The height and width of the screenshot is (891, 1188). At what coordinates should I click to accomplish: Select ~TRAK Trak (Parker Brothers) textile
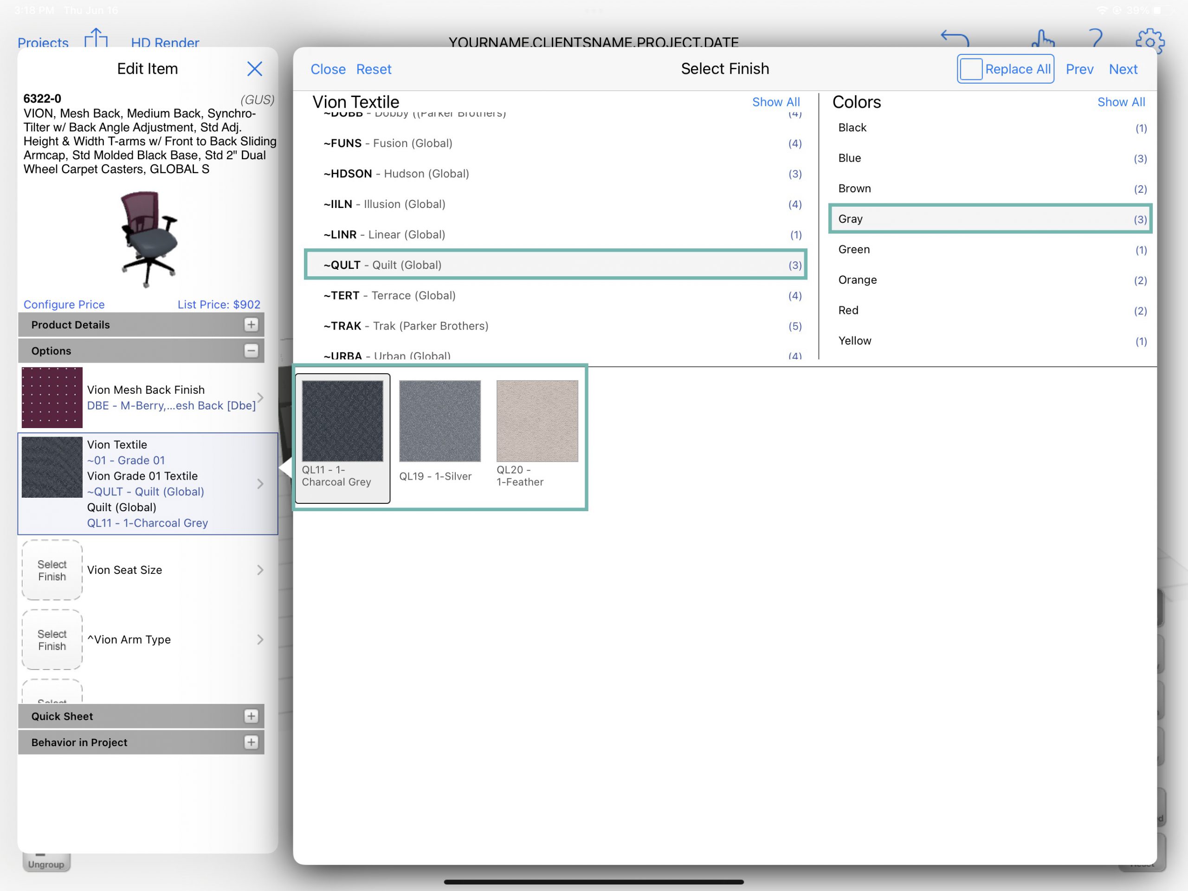coord(555,326)
